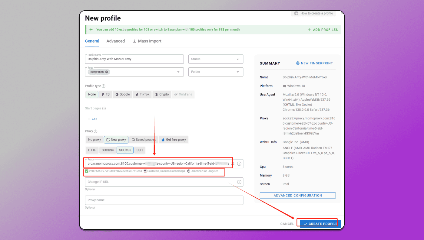The width and height of the screenshot is (424, 240).
Task: Open How to create a profile help
Action: click(x=313, y=13)
